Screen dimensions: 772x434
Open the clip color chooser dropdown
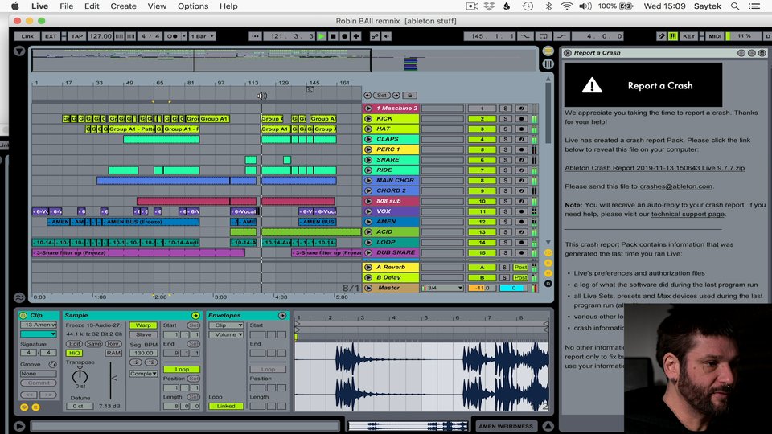click(x=39, y=334)
